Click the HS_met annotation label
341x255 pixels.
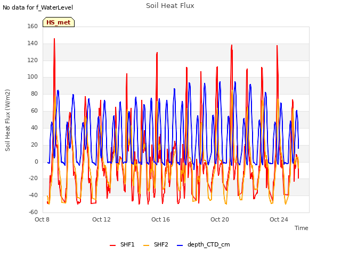[59, 22]
